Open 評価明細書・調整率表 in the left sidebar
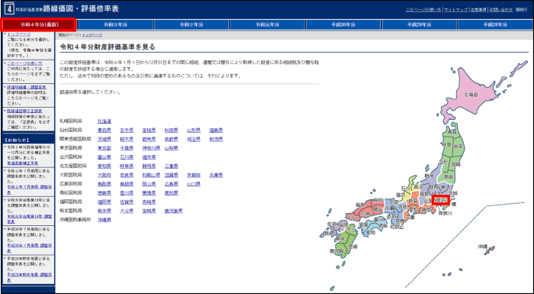The height and width of the screenshot is (294, 534). coord(27,87)
